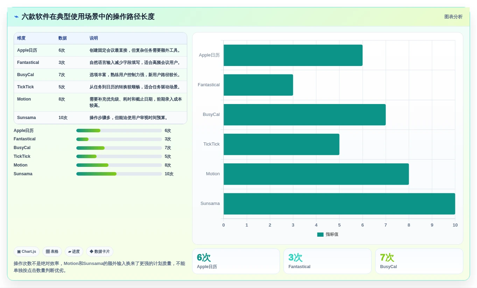Viewport: 477px width, 288px height.
Task: Click the Motion description about 优先级 in the table
Action: [x=136, y=102]
